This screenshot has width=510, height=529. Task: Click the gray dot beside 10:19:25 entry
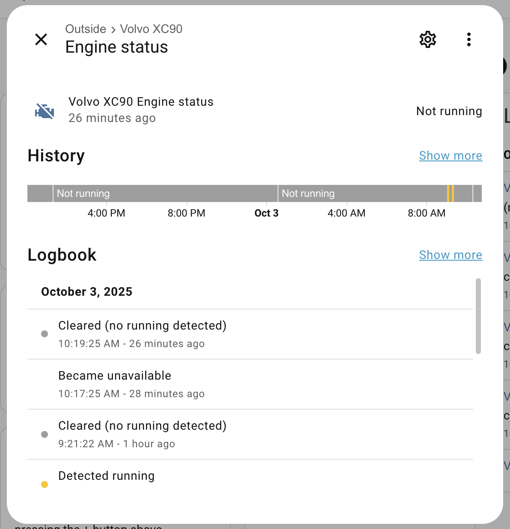pyautogui.click(x=44, y=334)
